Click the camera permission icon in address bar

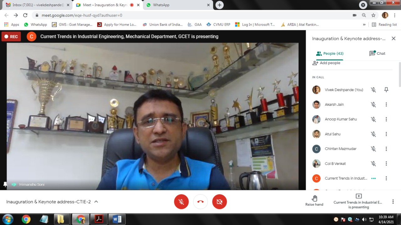(355, 15)
